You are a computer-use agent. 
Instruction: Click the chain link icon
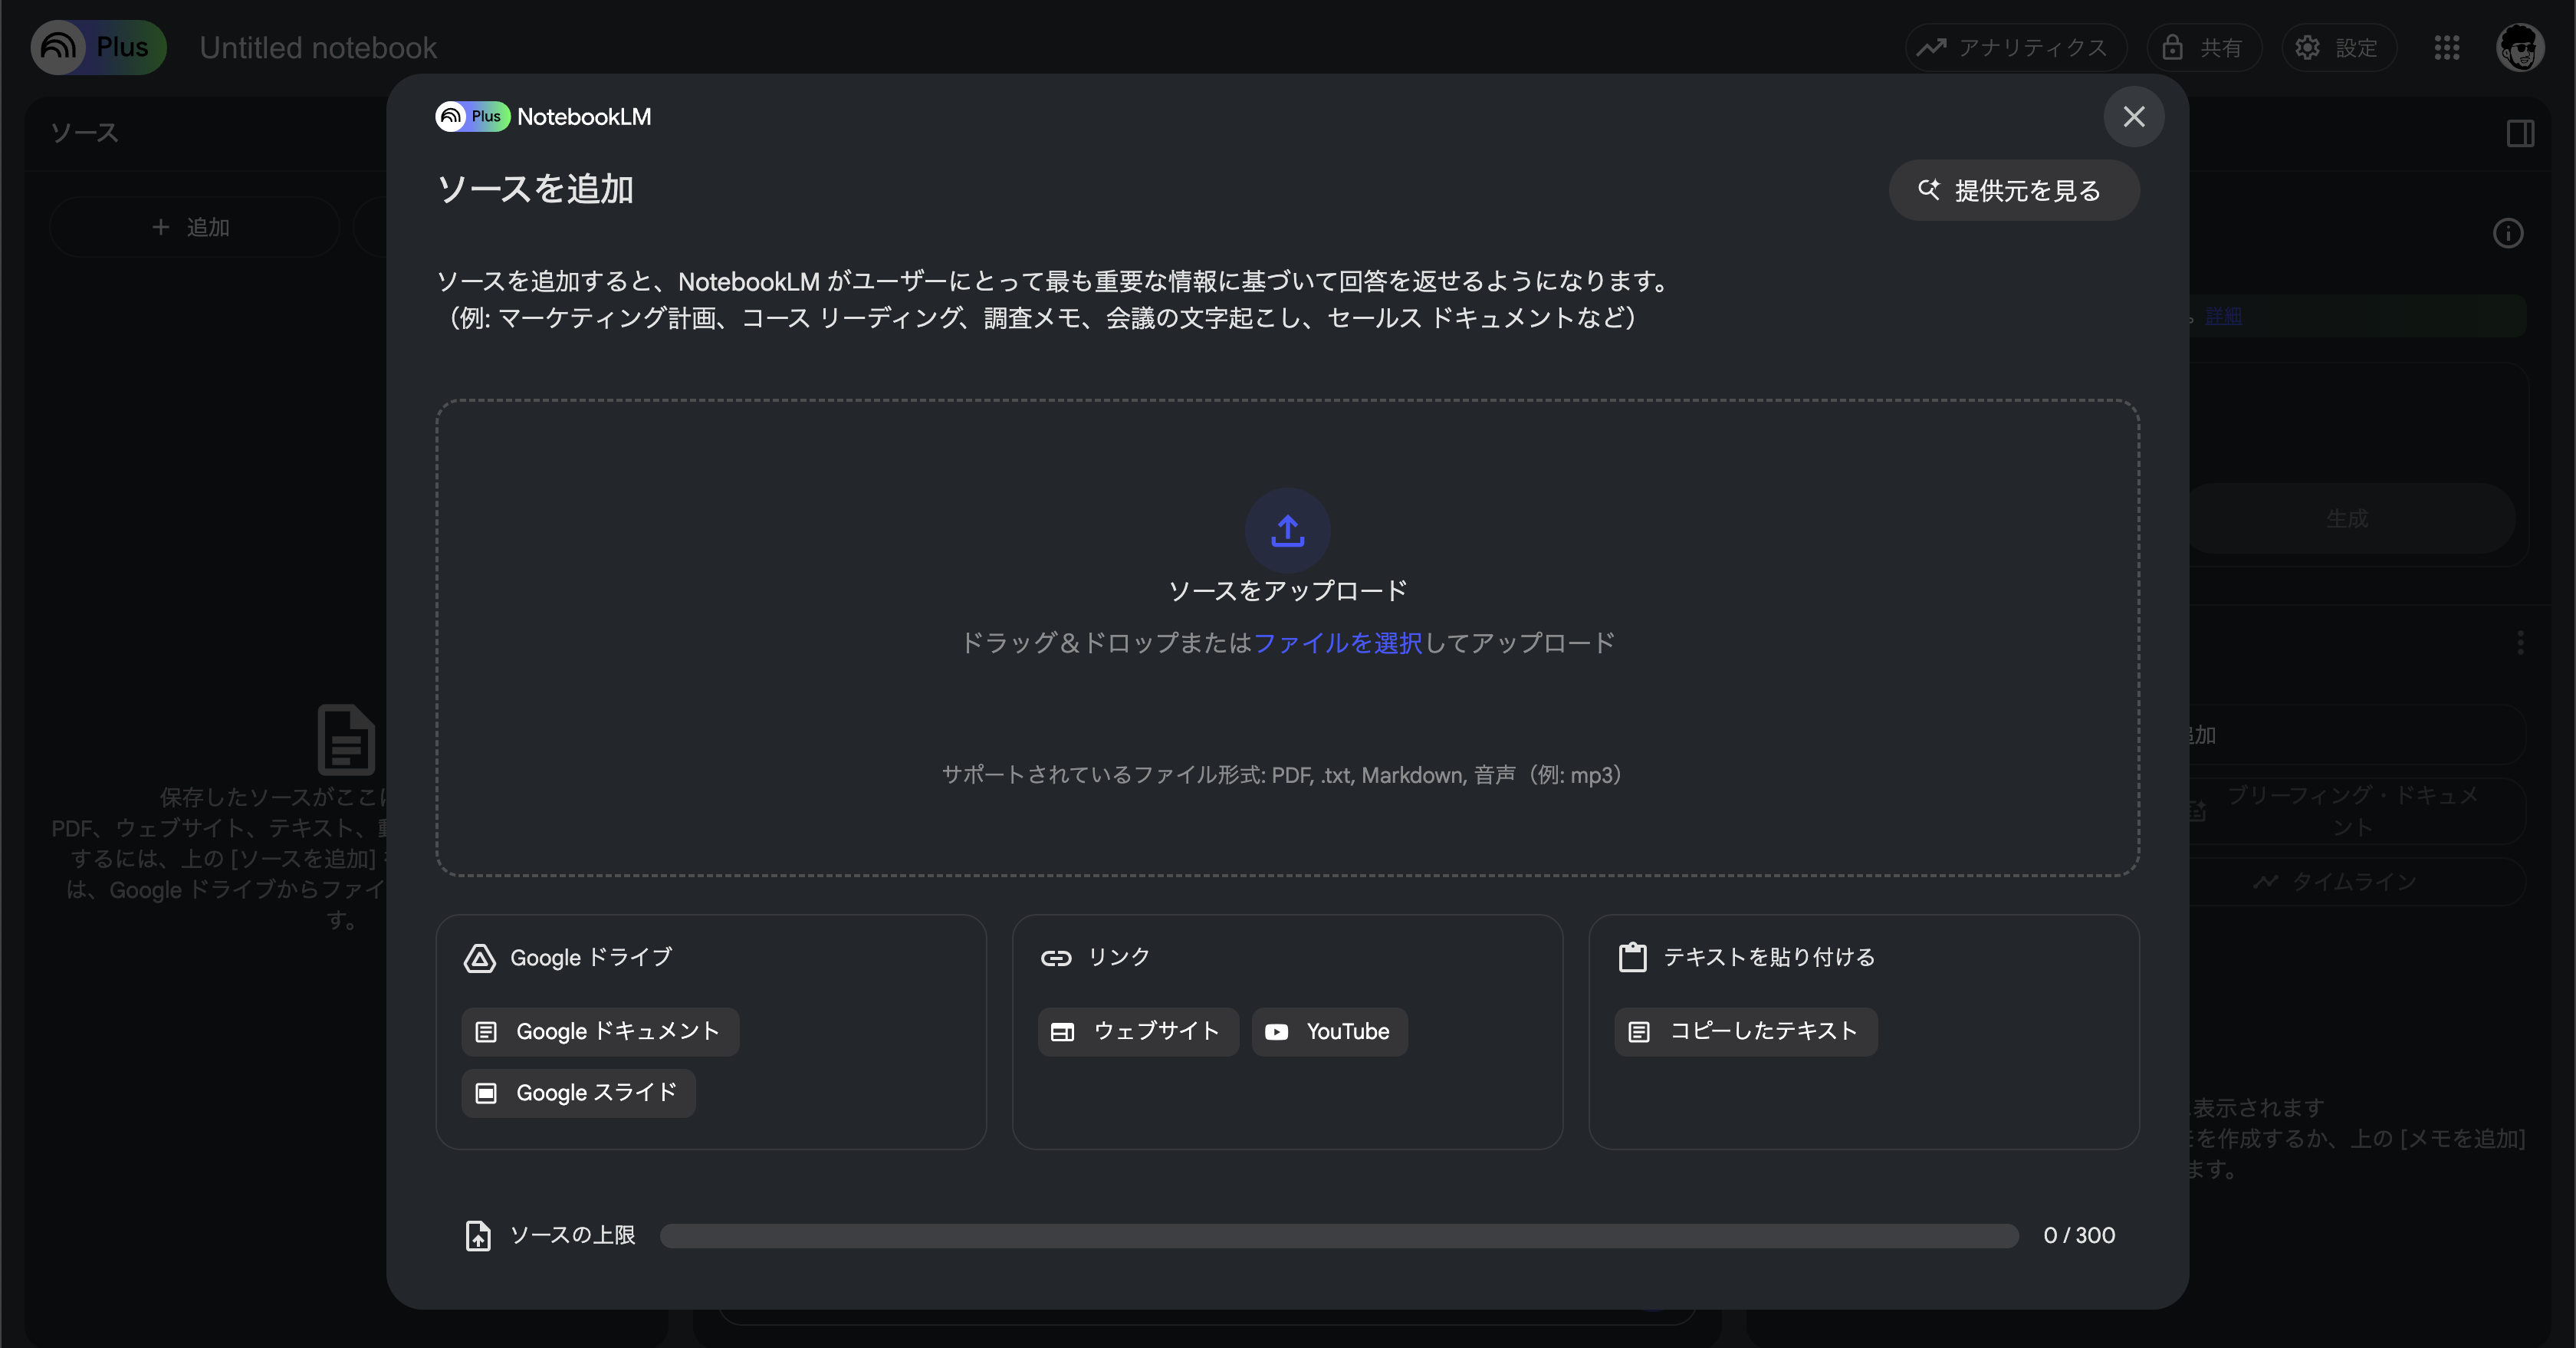pyautogui.click(x=1056, y=958)
